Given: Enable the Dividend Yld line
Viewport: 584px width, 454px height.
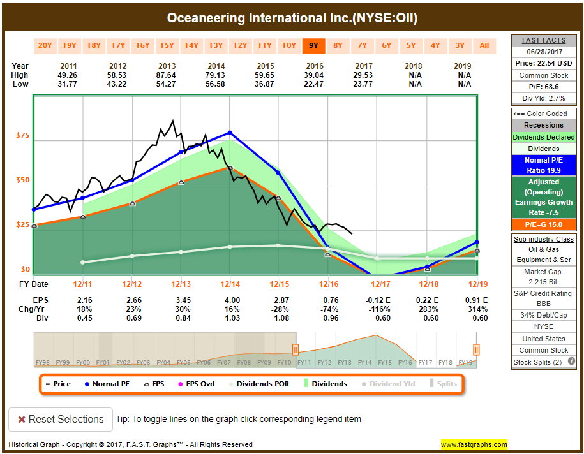Looking at the screenshot, I should pos(388,384).
